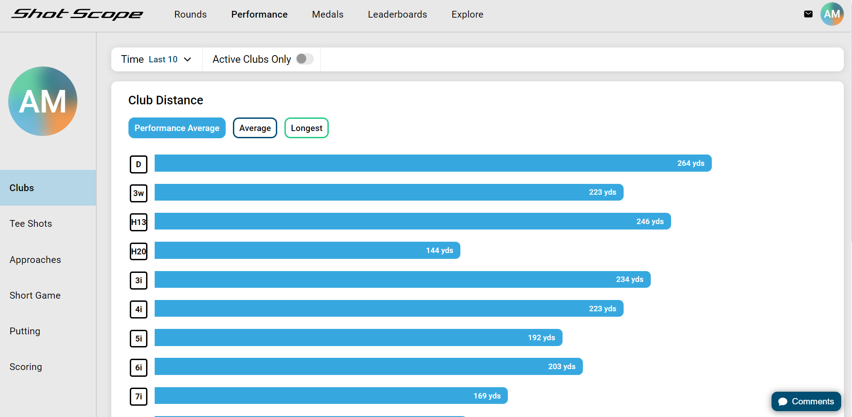The height and width of the screenshot is (417, 852).
Task: Go to the Rounds menu
Action: (x=190, y=14)
